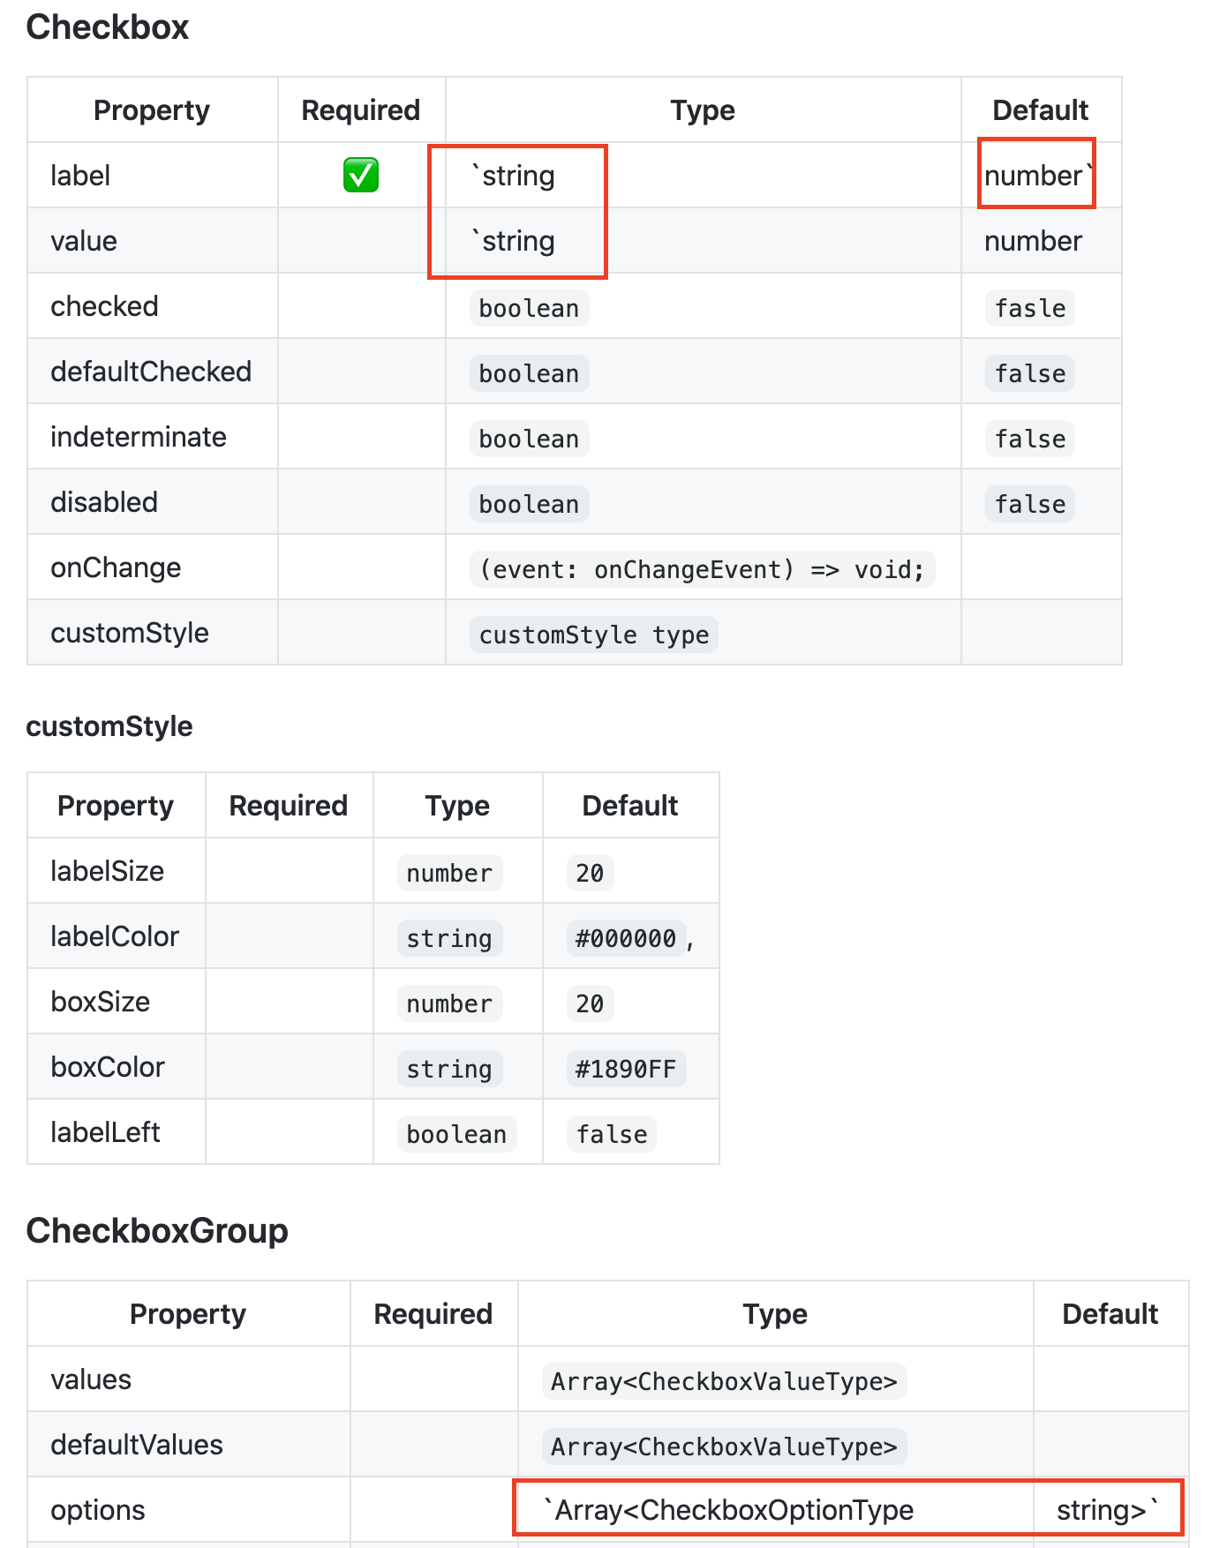
Task: Click the misspelled "fasle" default value
Action: pos(1030,308)
